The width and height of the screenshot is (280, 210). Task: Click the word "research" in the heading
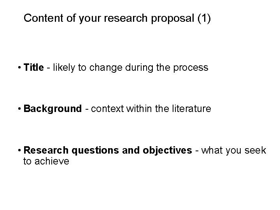click(126, 18)
